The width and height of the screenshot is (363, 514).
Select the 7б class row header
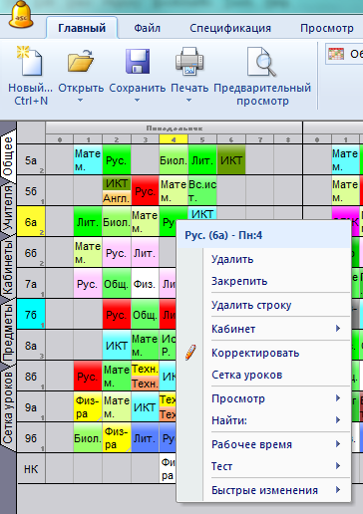click(x=31, y=314)
